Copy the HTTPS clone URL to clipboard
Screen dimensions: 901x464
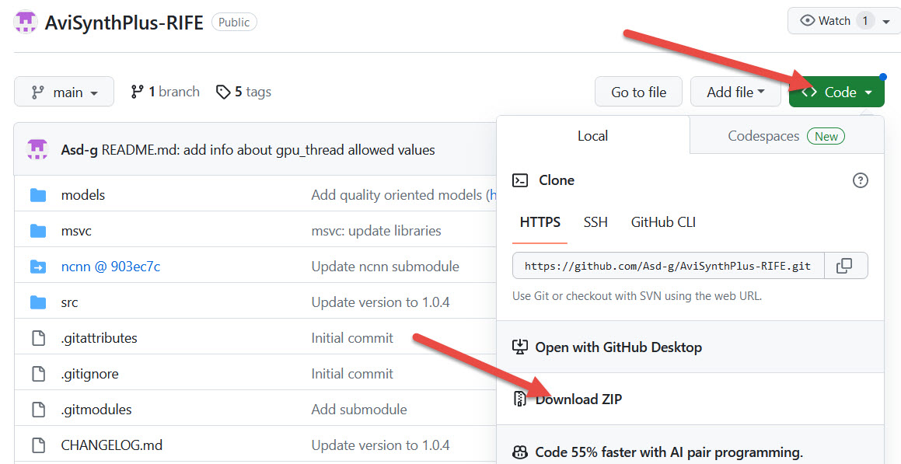[x=845, y=266]
